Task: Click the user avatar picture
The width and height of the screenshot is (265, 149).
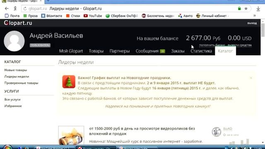Action: pyautogui.click(x=14, y=41)
